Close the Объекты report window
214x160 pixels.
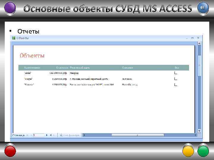pos(198,38)
